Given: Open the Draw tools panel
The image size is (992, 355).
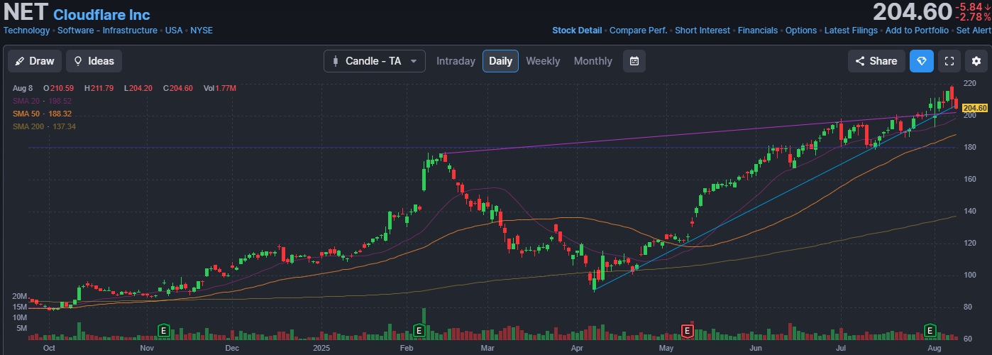Looking at the screenshot, I should 35,61.
